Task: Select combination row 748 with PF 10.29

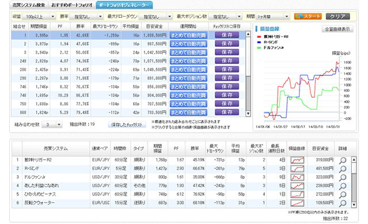Action: [128, 95]
